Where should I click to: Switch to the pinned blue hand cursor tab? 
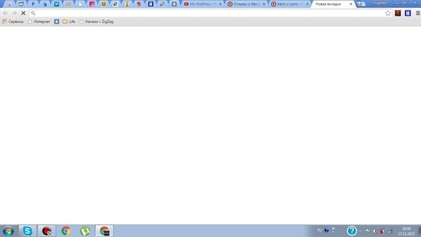(45, 4)
